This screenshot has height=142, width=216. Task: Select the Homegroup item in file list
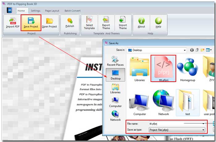tap(188, 70)
